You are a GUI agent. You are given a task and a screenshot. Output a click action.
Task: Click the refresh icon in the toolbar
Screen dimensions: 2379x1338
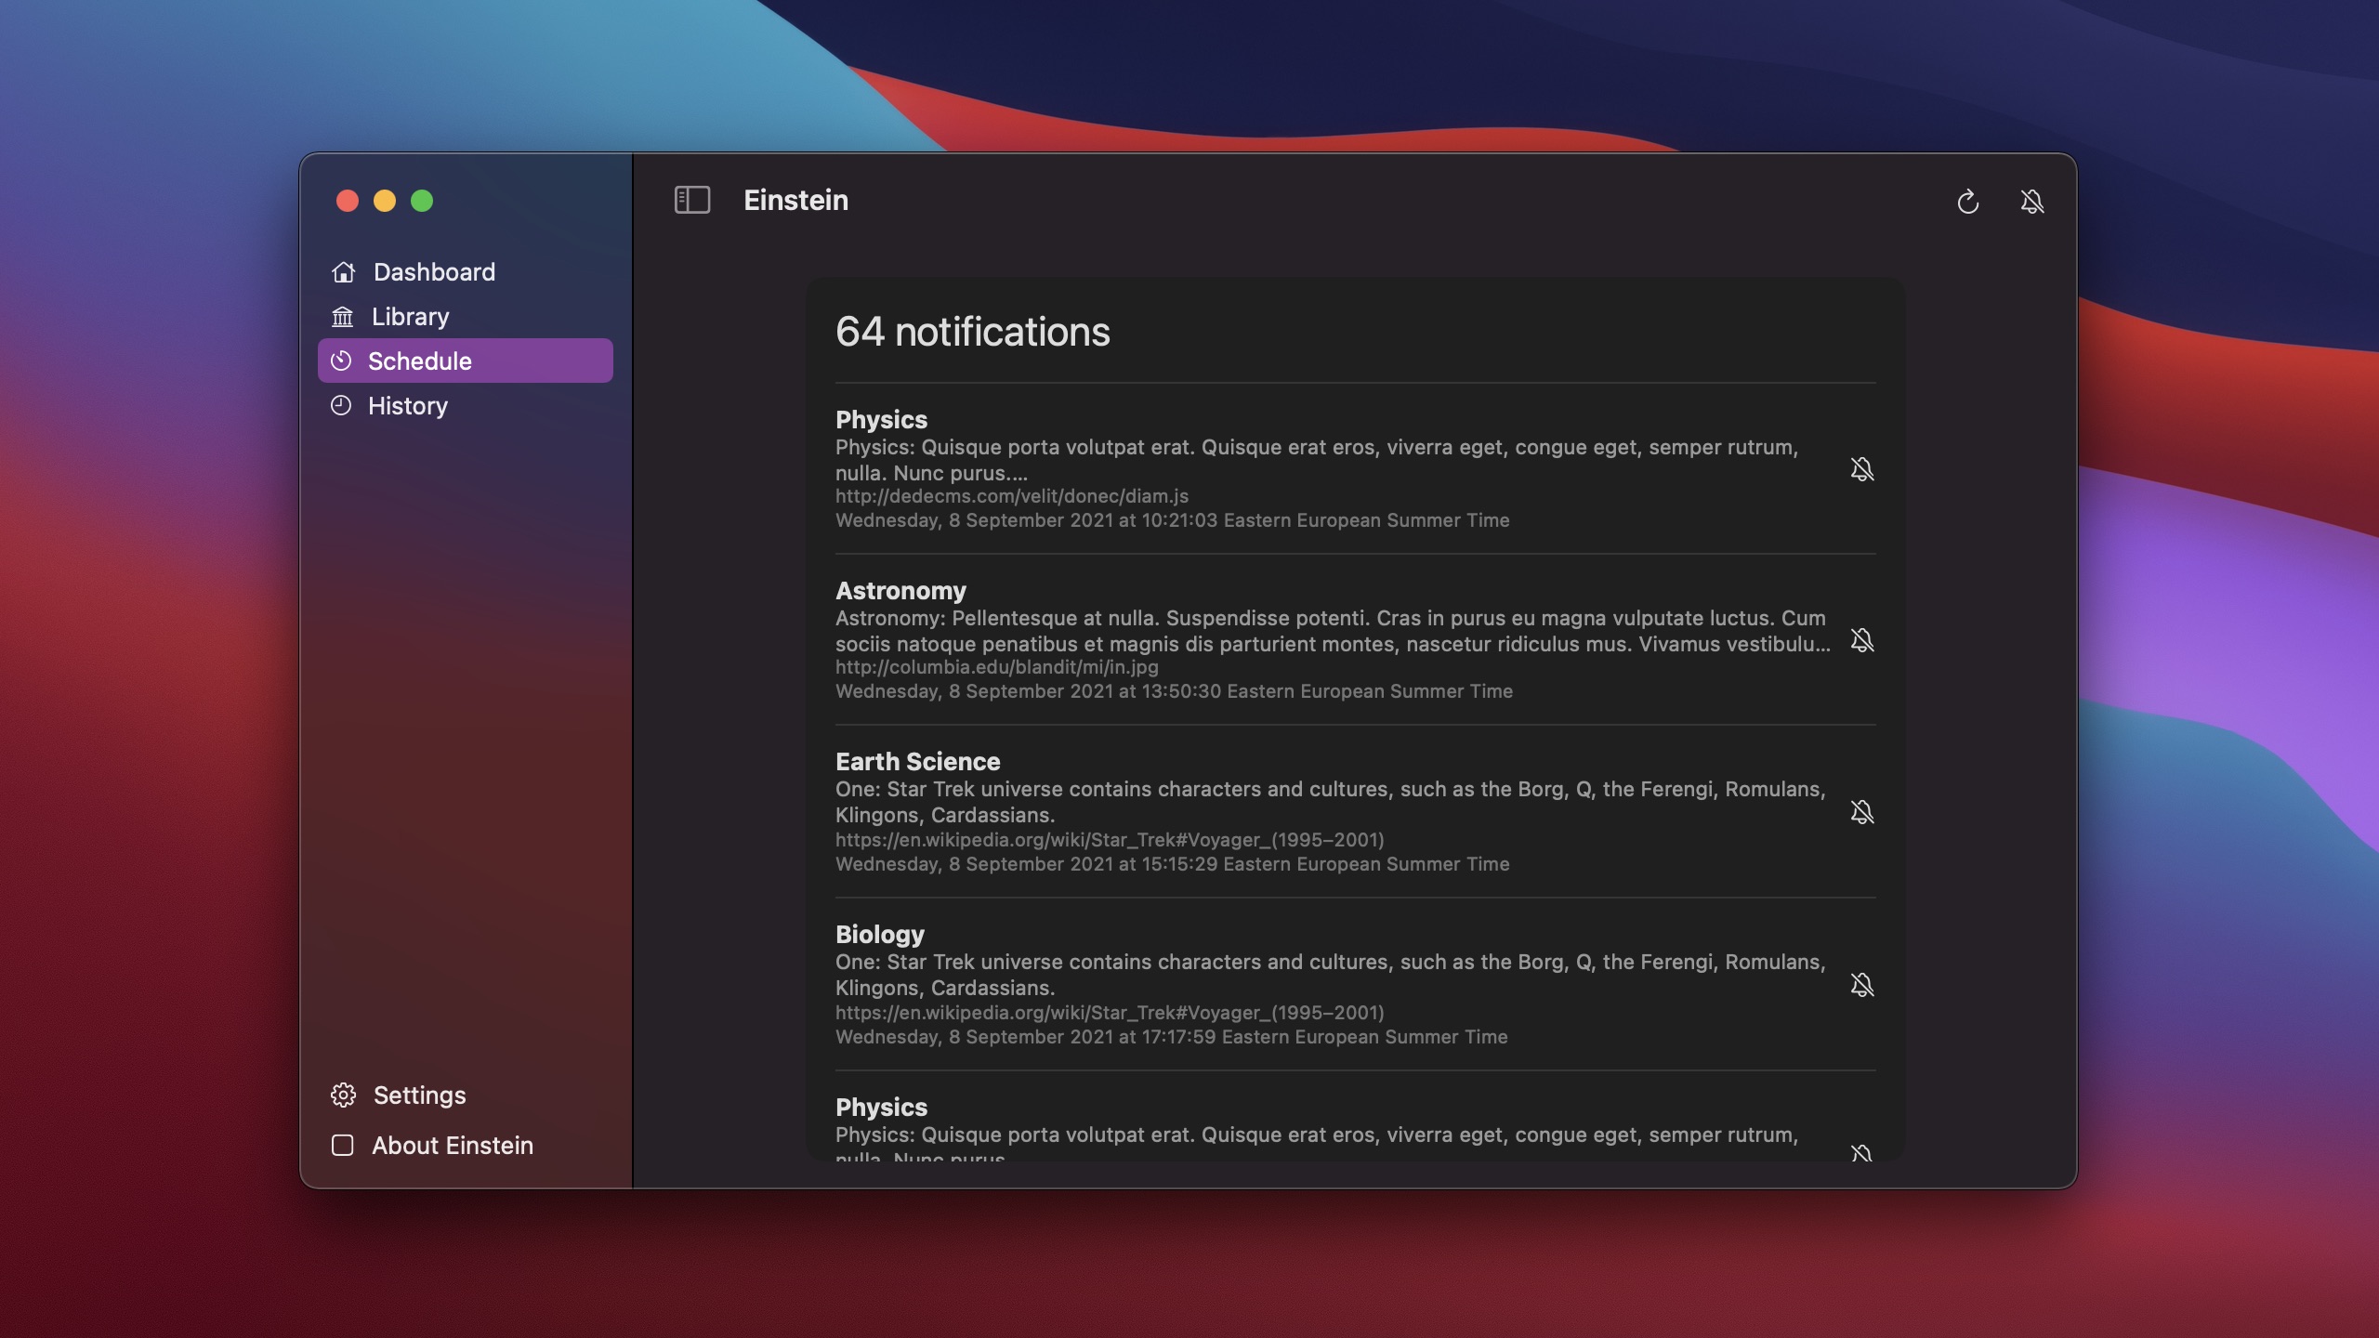[x=1967, y=202]
